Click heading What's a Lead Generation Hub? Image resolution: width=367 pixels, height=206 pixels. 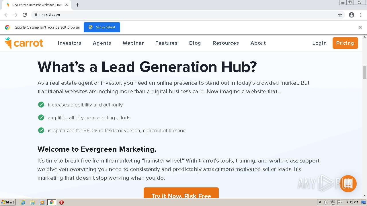coord(147,67)
